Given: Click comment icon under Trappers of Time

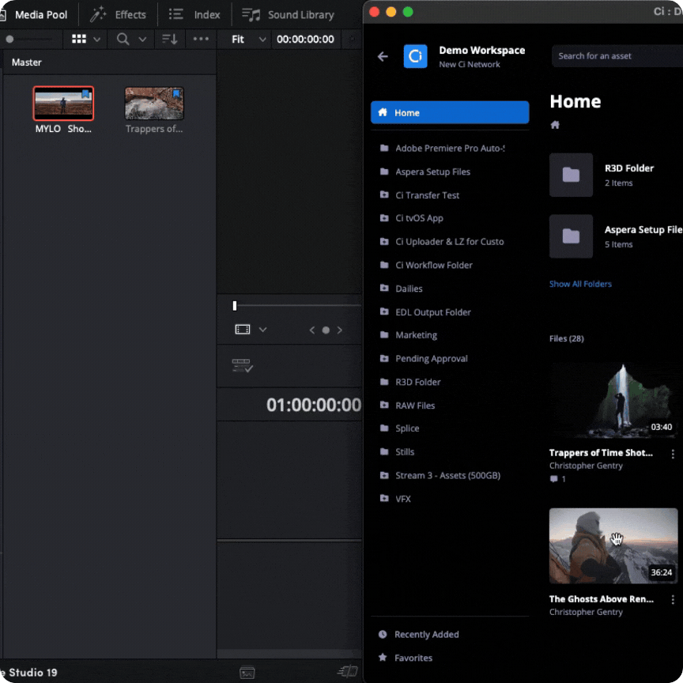Looking at the screenshot, I should (553, 479).
